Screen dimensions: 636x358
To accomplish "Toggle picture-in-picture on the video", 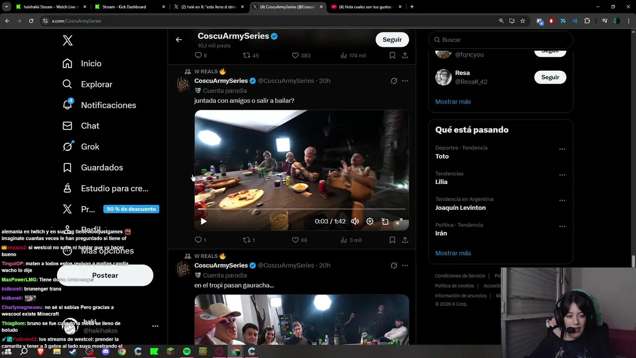I will (385, 221).
